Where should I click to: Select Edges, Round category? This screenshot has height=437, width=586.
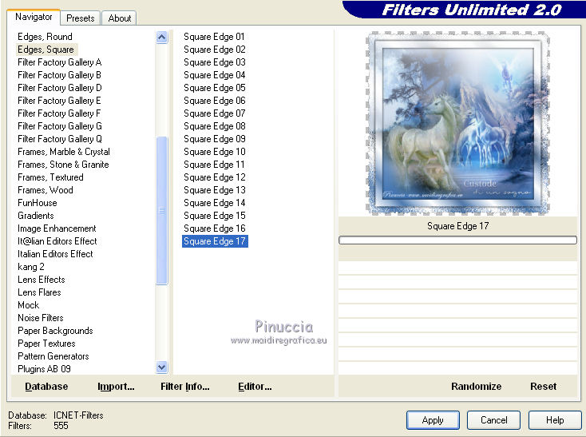point(45,37)
